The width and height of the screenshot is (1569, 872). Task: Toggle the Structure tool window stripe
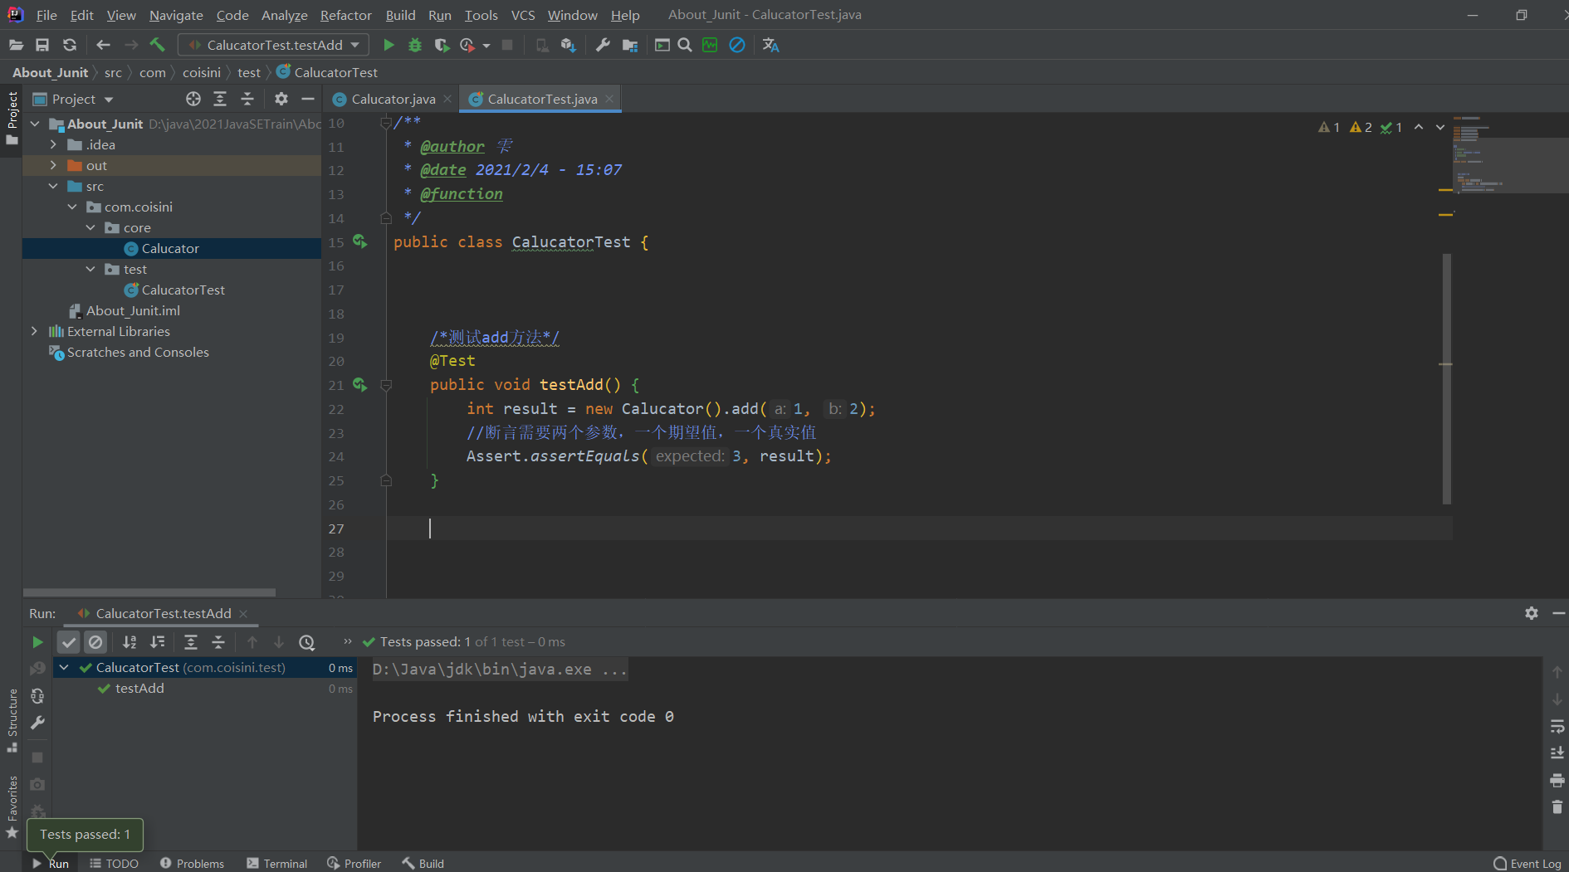click(12, 719)
